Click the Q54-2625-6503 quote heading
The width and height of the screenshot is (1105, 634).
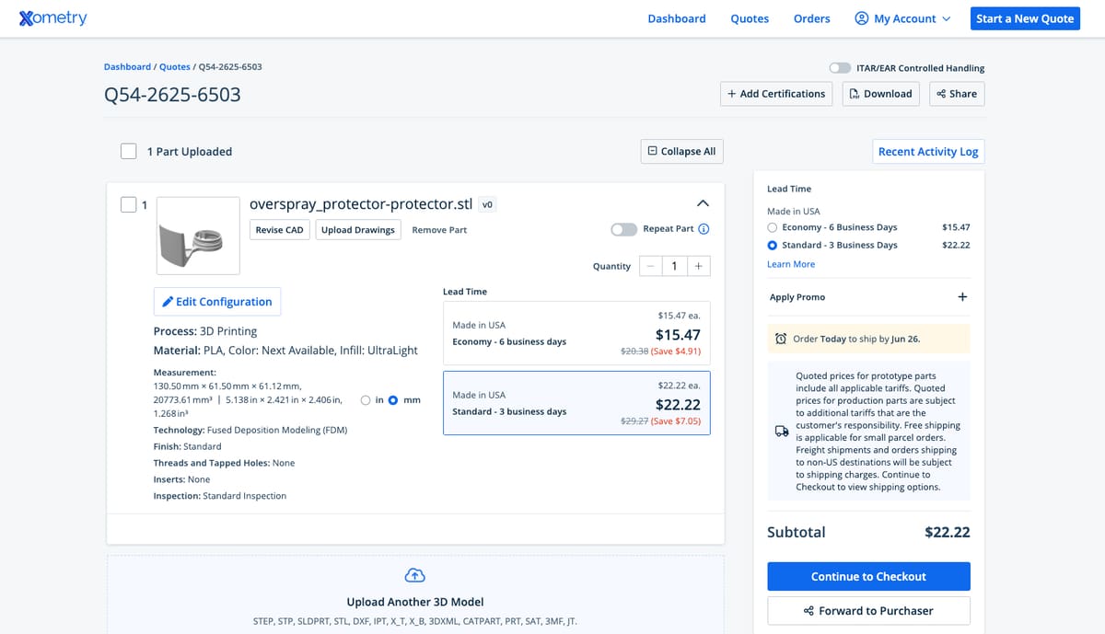point(172,94)
